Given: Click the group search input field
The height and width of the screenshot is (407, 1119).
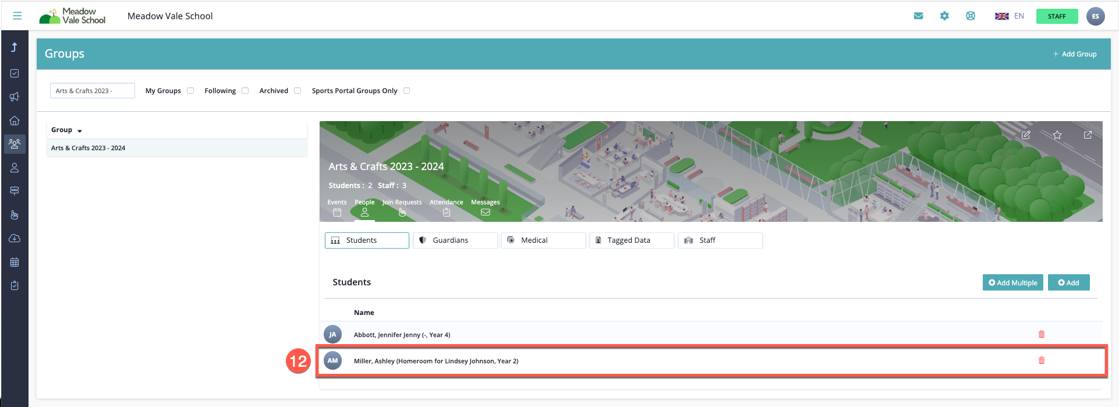Looking at the screenshot, I should pyautogui.click(x=92, y=91).
